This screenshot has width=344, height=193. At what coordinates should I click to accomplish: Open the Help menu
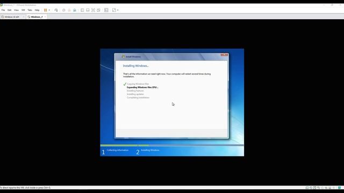click(37, 10)
